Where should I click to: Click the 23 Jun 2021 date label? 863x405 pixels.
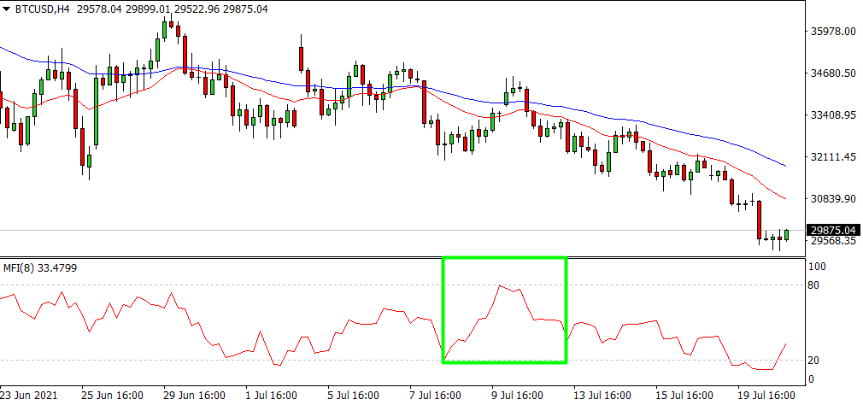click(x=30, y=396)
